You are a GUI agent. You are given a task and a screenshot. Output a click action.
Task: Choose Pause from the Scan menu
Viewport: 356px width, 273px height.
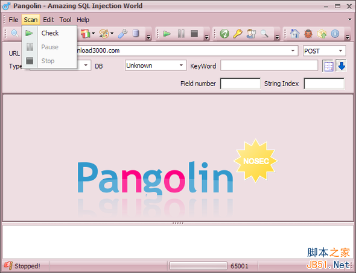[49, 47]
